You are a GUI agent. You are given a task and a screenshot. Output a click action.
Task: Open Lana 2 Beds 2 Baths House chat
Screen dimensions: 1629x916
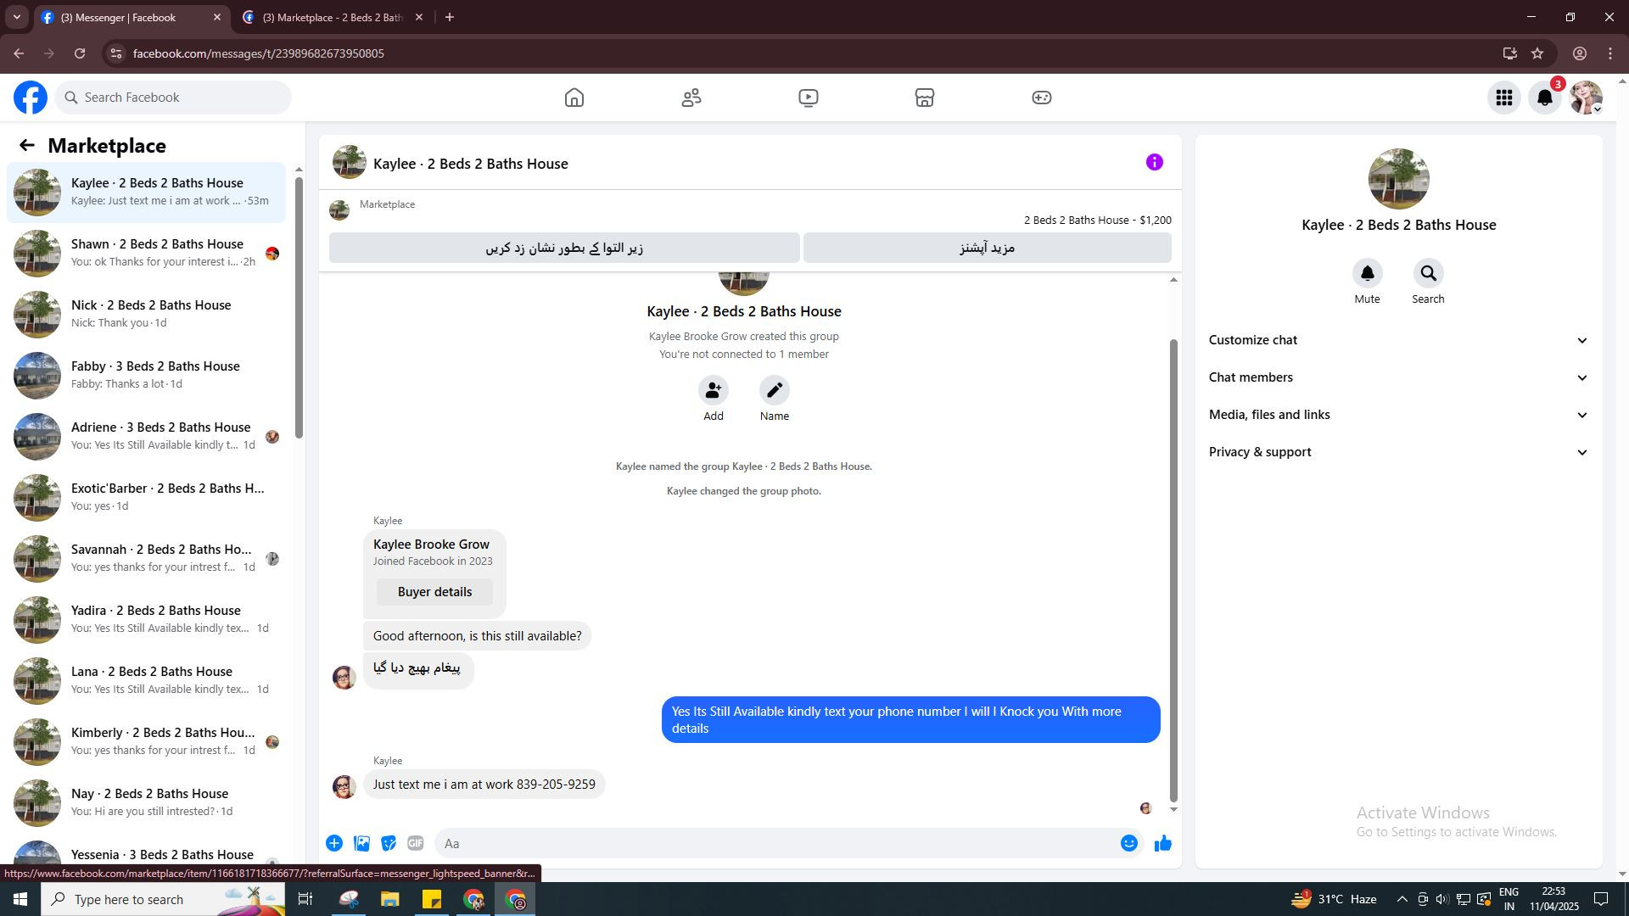[x=146, y=681]
